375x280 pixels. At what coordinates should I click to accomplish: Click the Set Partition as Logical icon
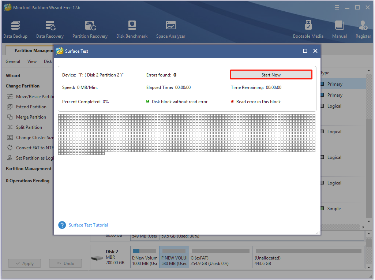(x=10, y=158)
